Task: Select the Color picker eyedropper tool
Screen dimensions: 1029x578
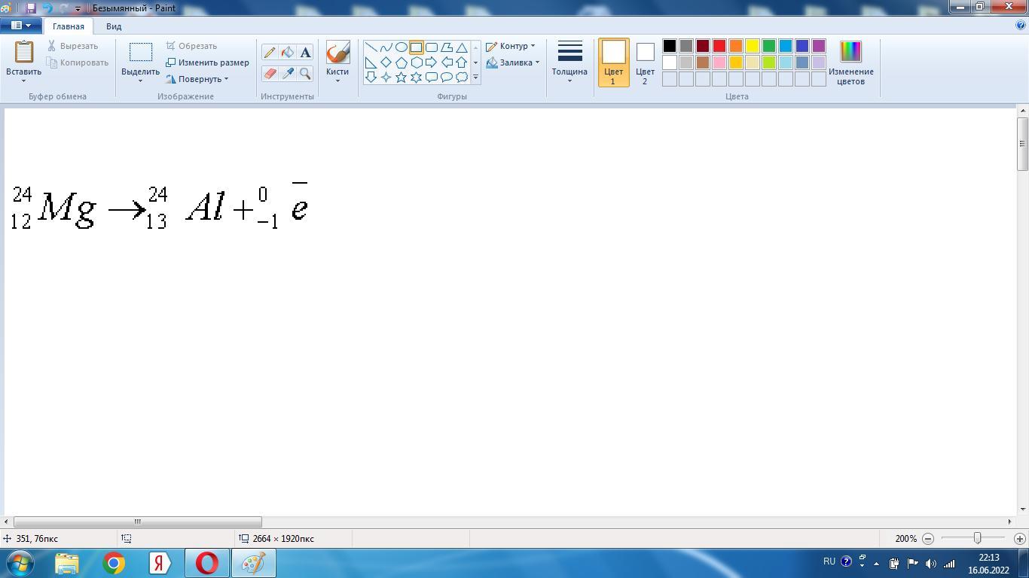Action: coord(288,73)
